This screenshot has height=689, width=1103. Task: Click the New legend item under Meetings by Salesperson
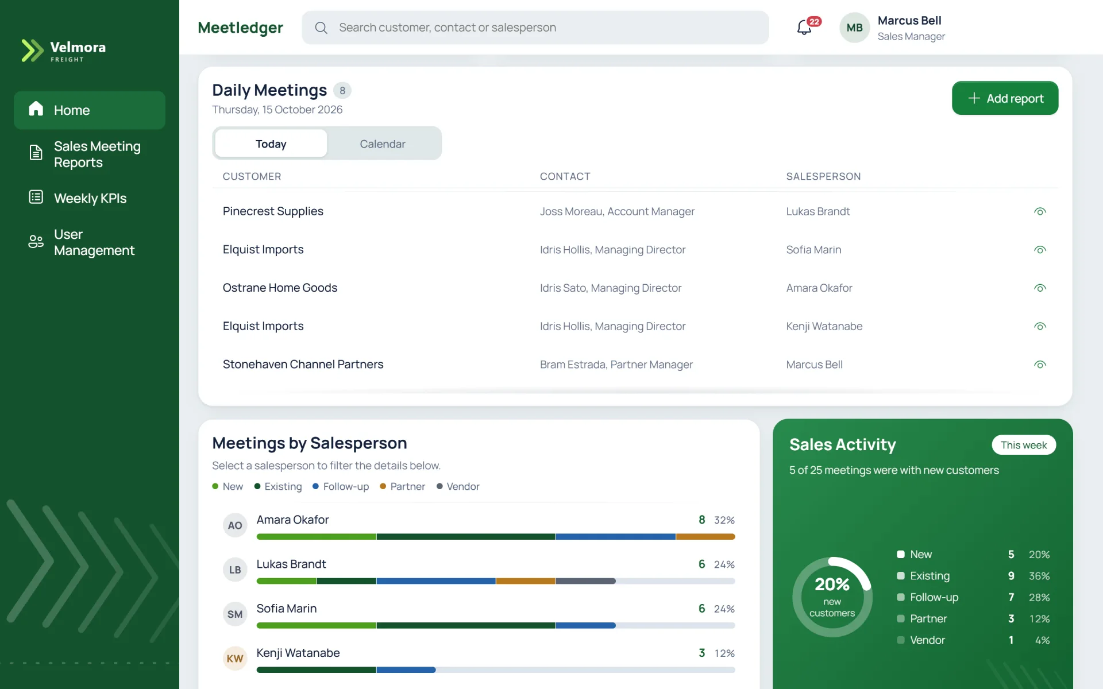pos(227,486)
